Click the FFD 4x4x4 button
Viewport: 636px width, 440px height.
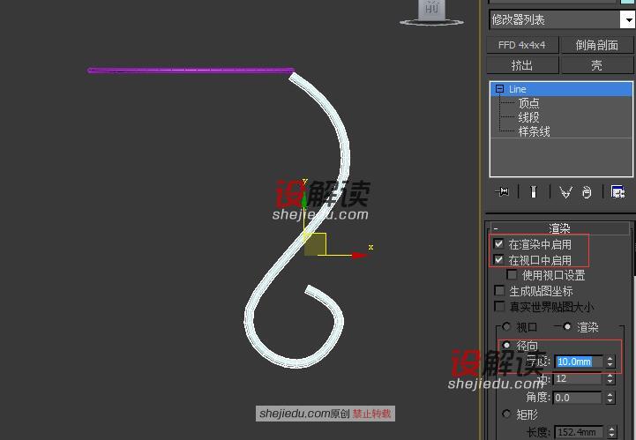click(522, 45)
